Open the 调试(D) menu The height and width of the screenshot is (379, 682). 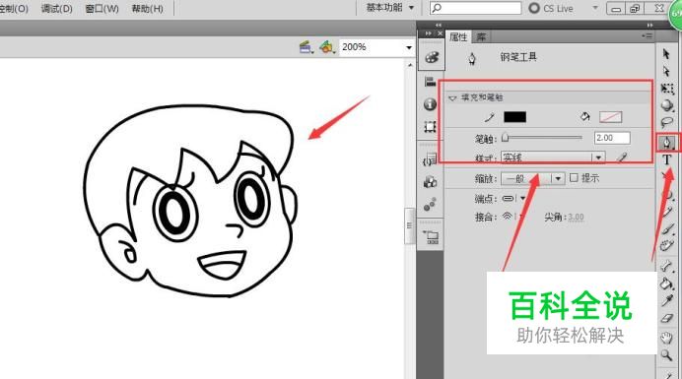tap(56, 9)
